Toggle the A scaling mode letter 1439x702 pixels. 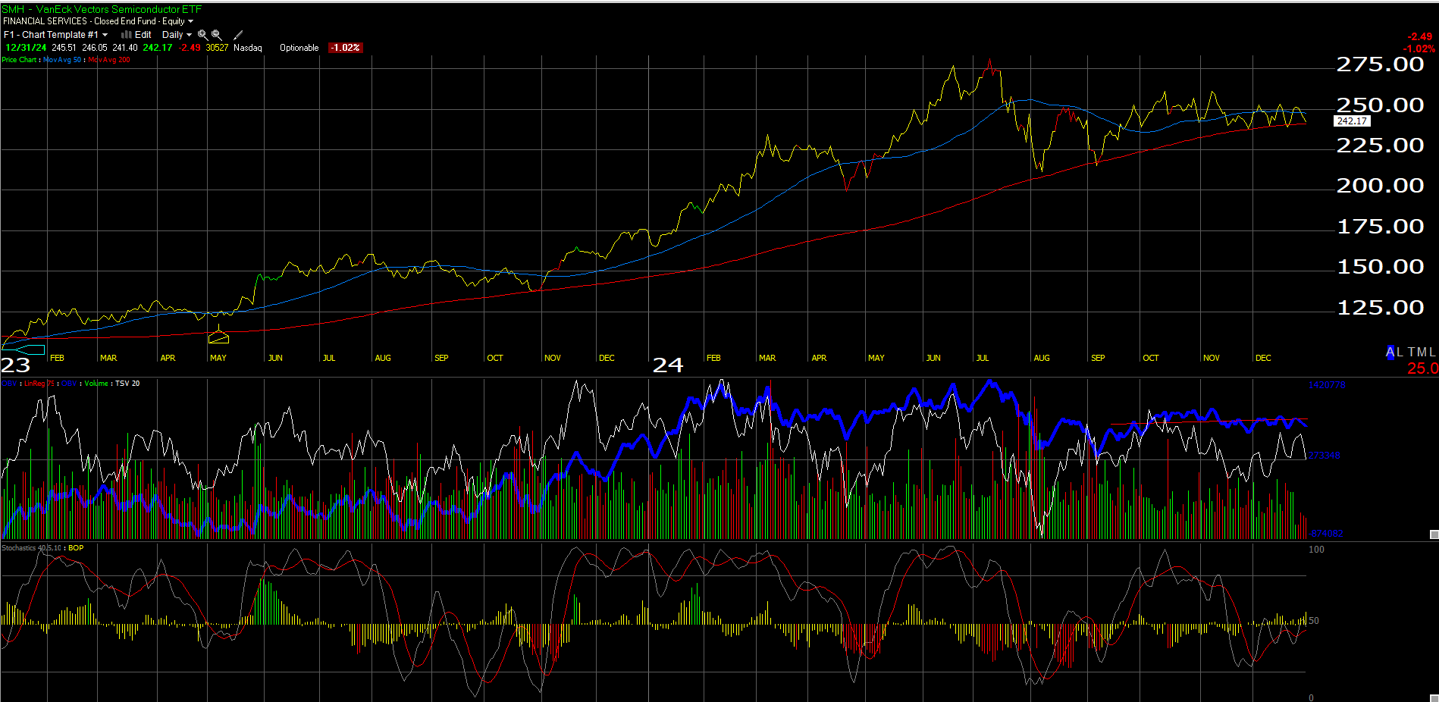(1390, 352)
